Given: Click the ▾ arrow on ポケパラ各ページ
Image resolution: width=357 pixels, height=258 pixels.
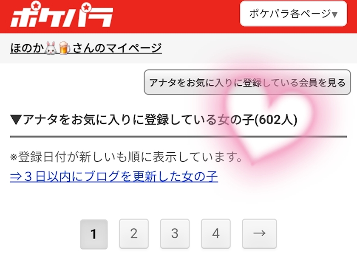Looking at the screenshot, I should (334, 14).
